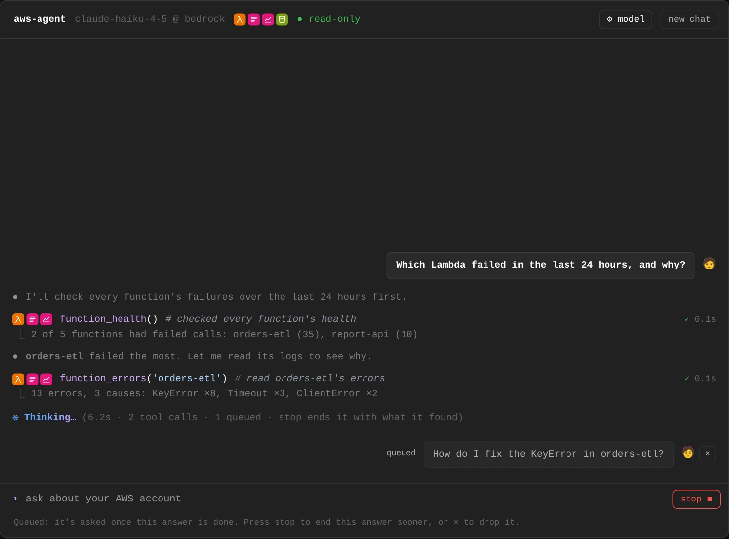Click the 'claude-haiku-4-5 @ bedrock' model label

[150, 19]
